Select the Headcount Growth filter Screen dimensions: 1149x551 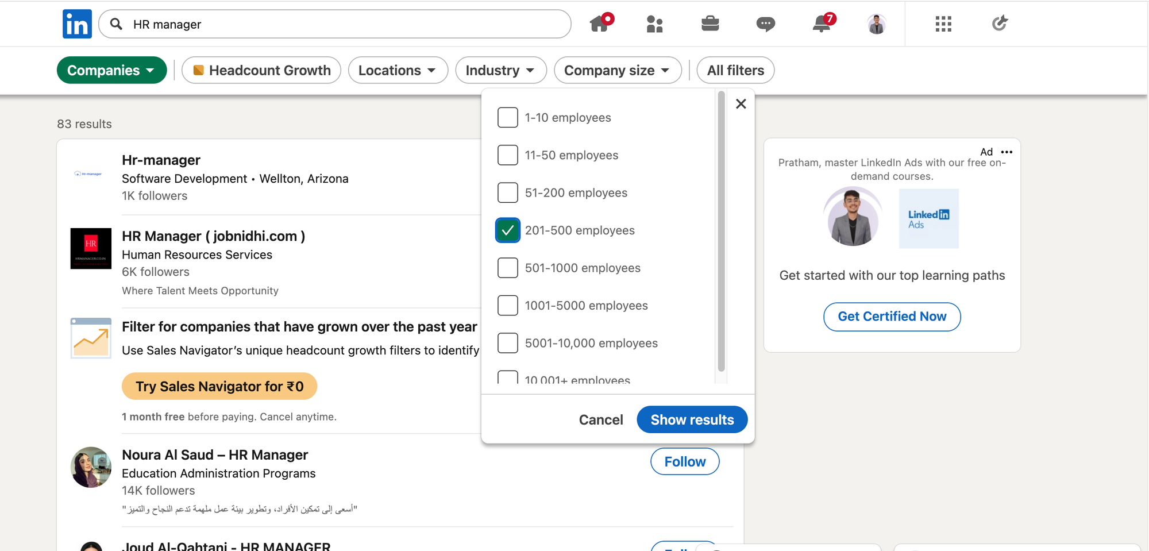pyautogui.click(x=261, y=70)
